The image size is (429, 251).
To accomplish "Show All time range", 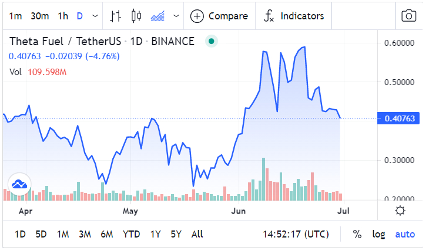I will click(x=197, y=234).
